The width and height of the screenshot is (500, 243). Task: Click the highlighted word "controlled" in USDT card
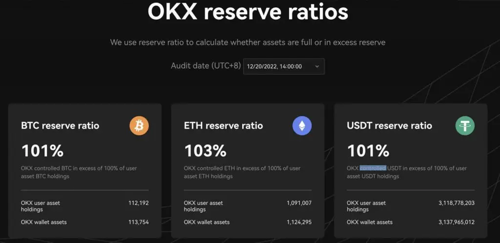(x=373, y=168)
